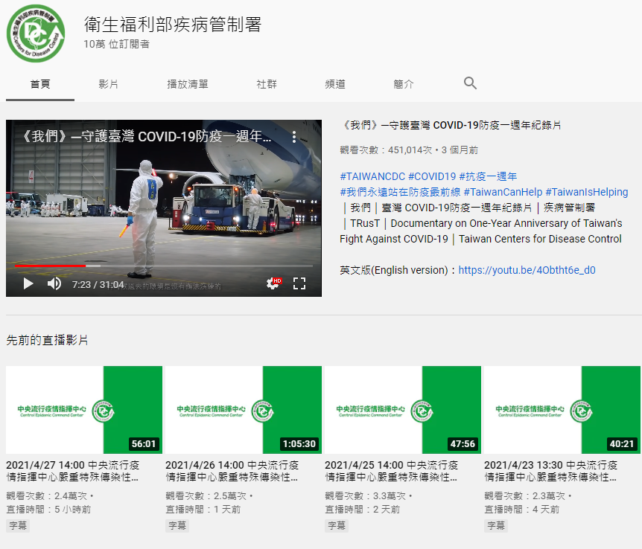Open video titled 2021/4/25 14:00 中央流行疫情指揮中心
Viewport: 642px width, 549px height.
tap(392, 472)
